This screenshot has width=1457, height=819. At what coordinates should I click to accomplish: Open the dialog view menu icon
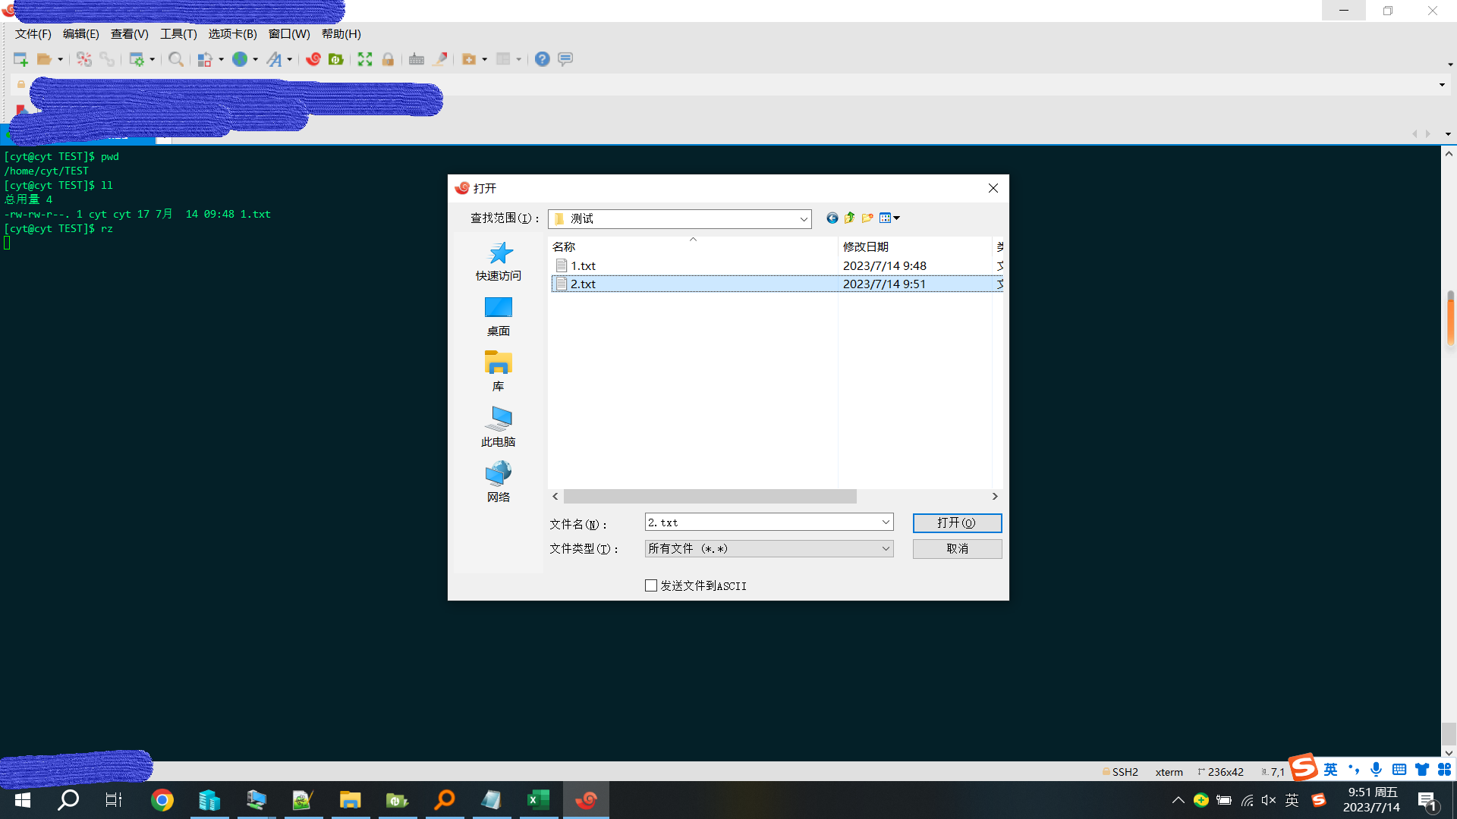tap(889, 218)
